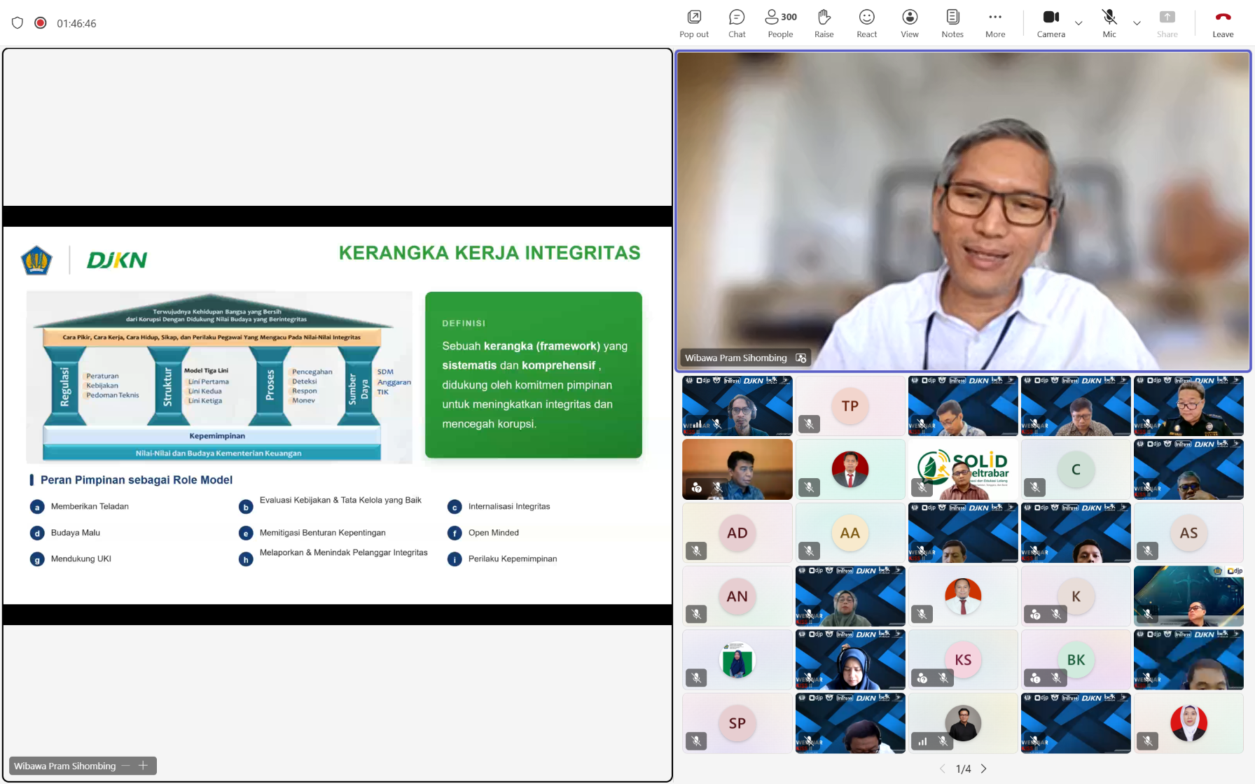Open the View options
Image resolution: width=1255 pixels, height=784 pixels.
pos(910,24)
